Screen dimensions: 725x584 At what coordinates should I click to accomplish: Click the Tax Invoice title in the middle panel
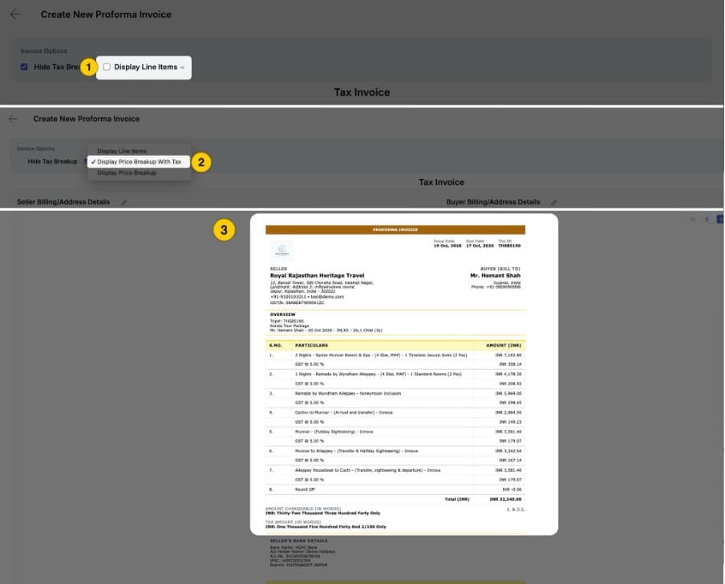point(442,182)
